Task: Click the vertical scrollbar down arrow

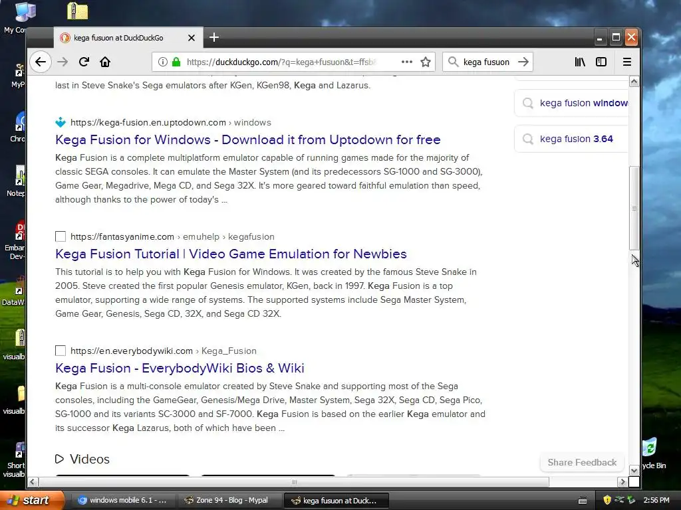Action: [x=634, y=471]
